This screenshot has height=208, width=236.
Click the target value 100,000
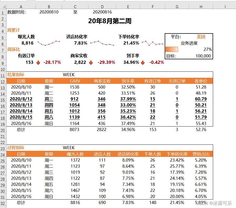(203, 56)
